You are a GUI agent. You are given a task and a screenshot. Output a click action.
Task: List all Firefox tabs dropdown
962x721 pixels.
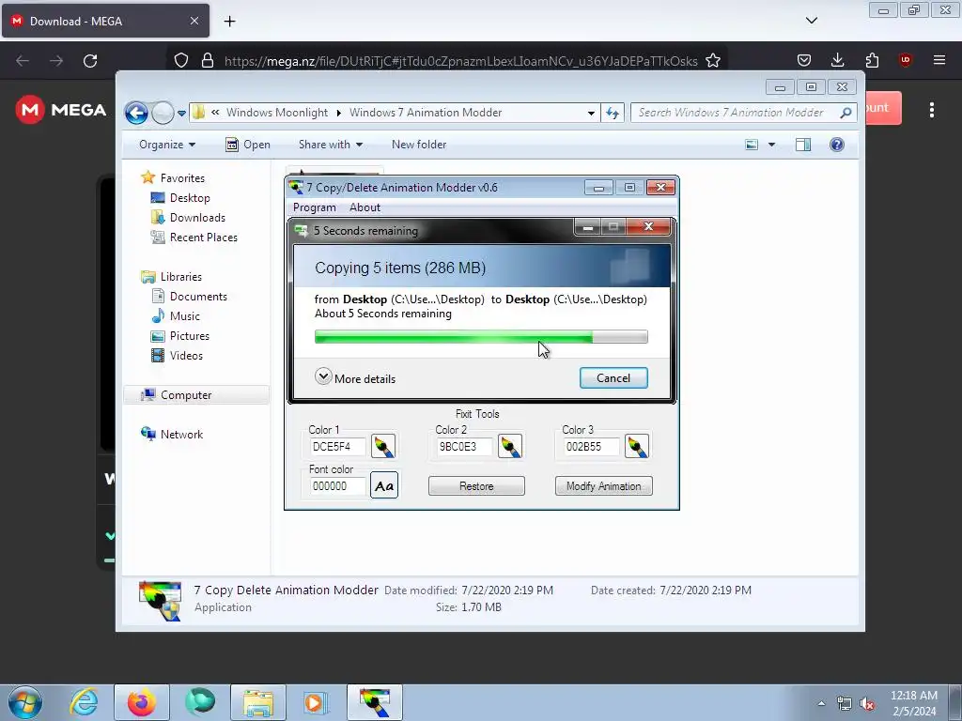[x=812, y=21]
